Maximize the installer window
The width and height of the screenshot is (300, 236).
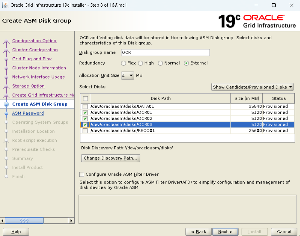pyautogui.click(x=274, y=5)
